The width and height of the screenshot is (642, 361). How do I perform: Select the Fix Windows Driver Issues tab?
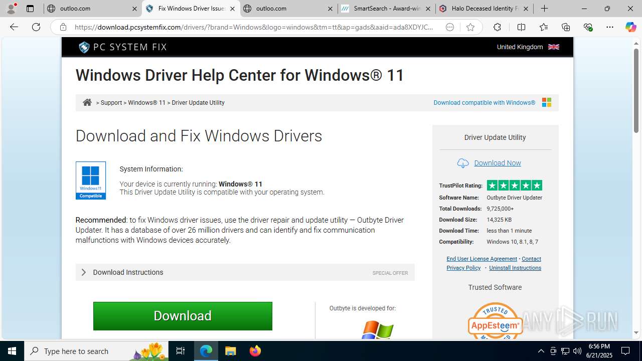pos(191,9)
